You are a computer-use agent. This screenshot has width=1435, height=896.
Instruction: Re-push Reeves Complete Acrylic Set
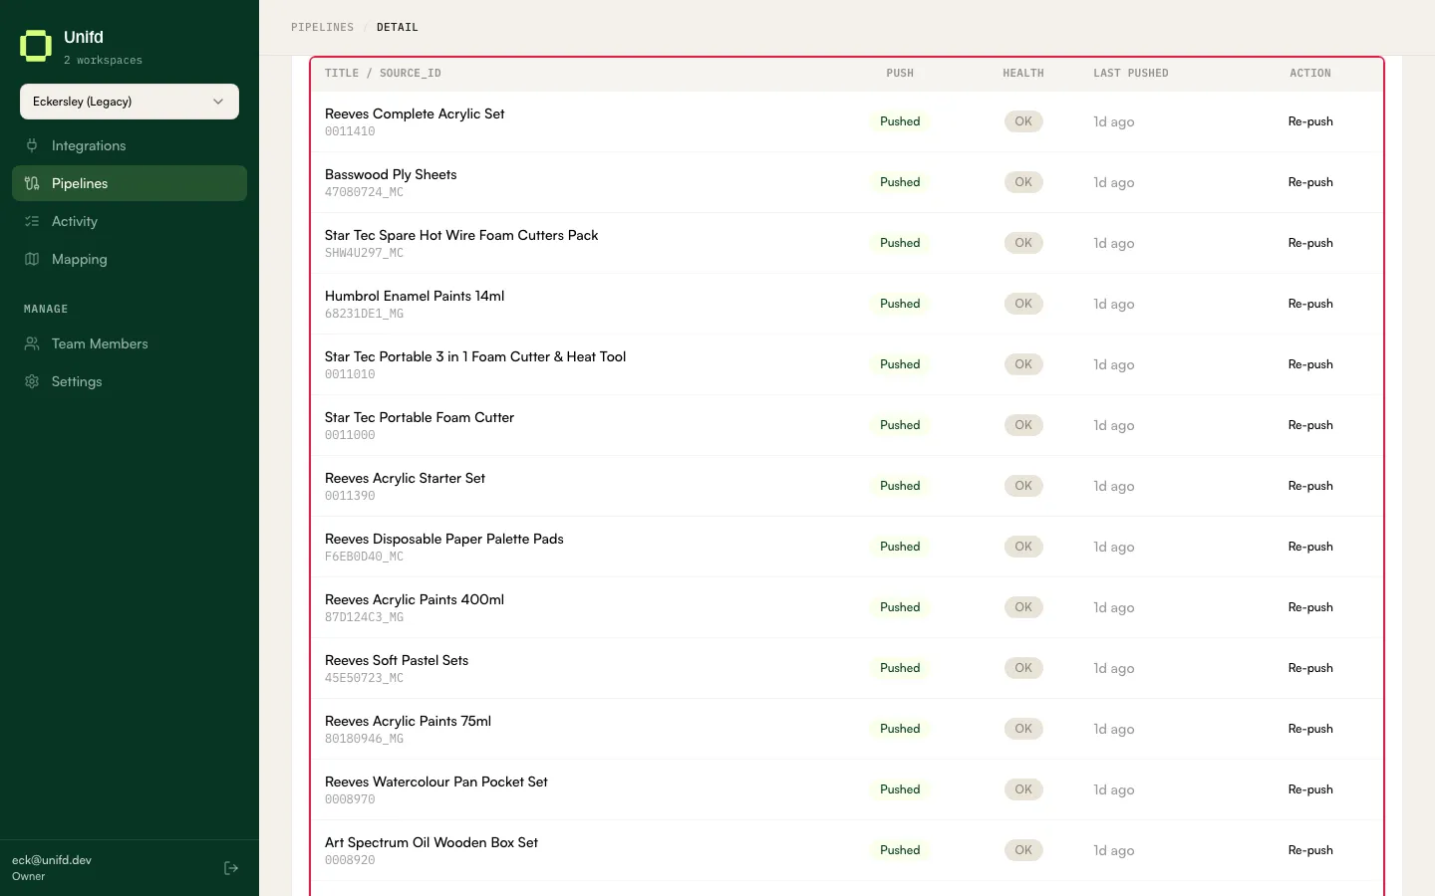pos(1310,121)
